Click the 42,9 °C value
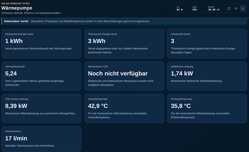Screen dimensions: 249x152 click(x=98, y=106)
